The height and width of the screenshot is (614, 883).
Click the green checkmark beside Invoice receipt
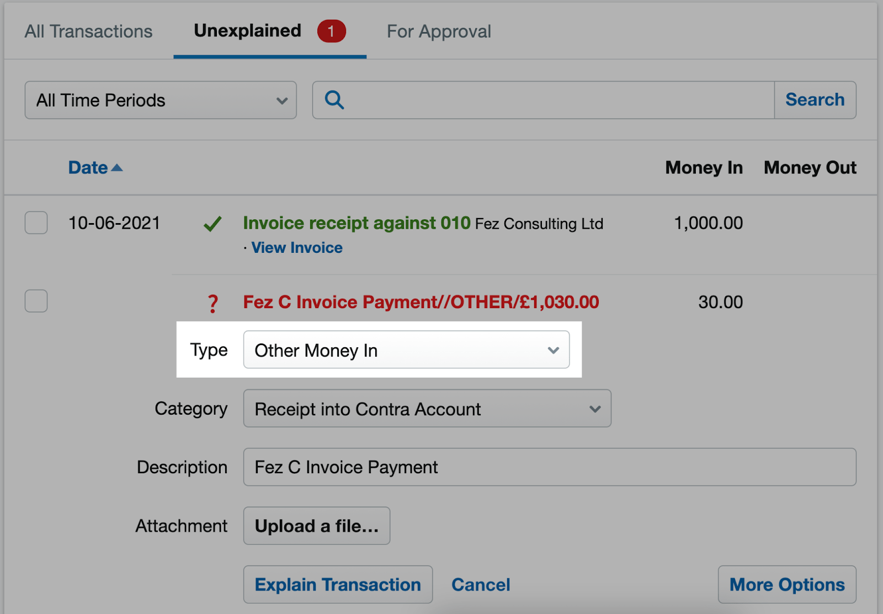pyautogui.click(x=213, y=223)
